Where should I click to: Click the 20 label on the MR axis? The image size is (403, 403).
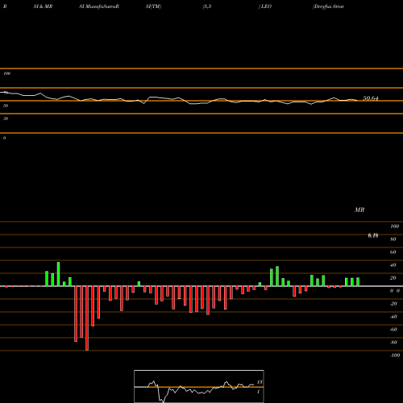[x=393, y=278]
